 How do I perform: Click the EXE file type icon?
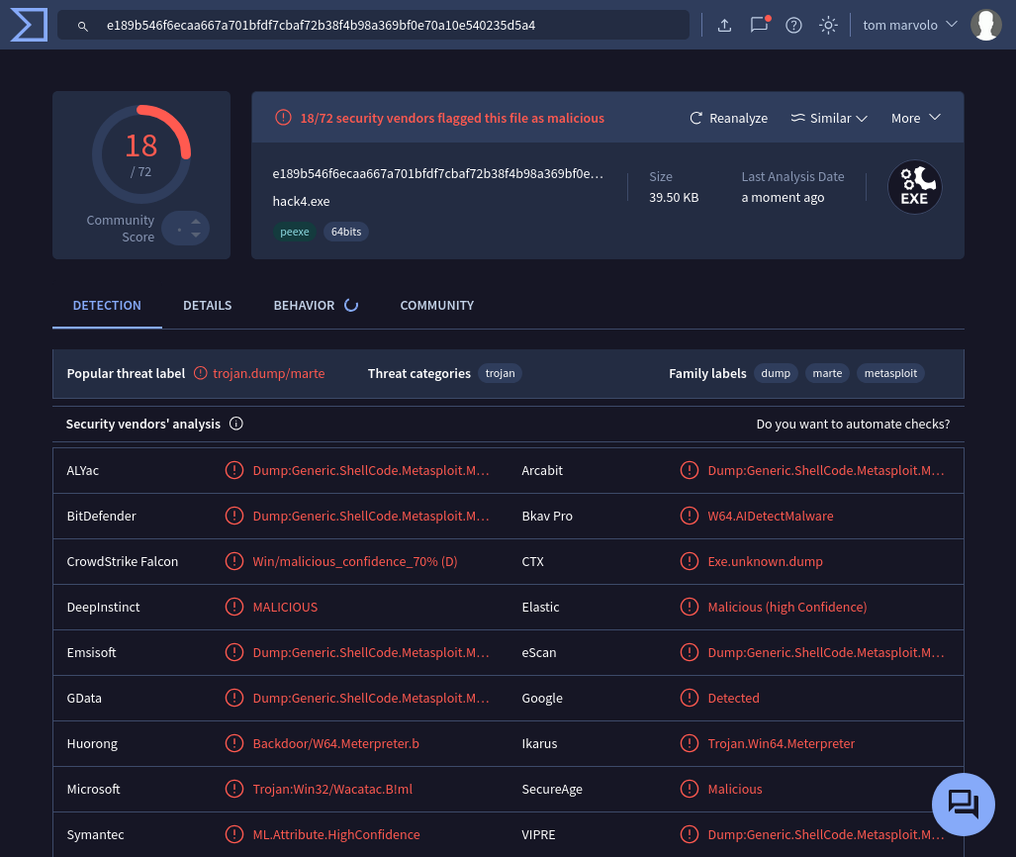915,187
